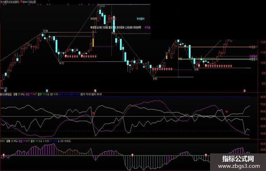Screen dimensions: 266x171
Task: Click the second red signal icon near right of oscillator
Action: point(227,111)
